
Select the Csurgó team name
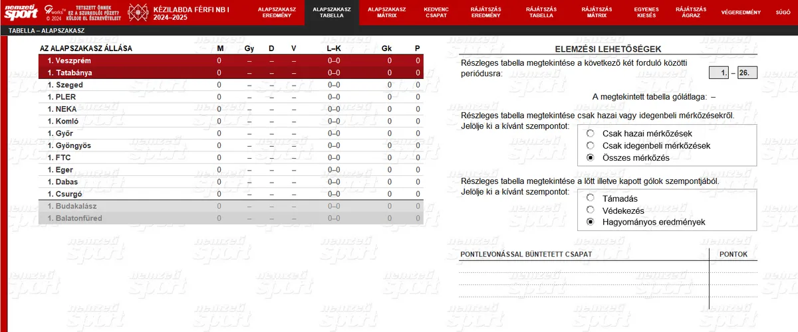[68, 194]
